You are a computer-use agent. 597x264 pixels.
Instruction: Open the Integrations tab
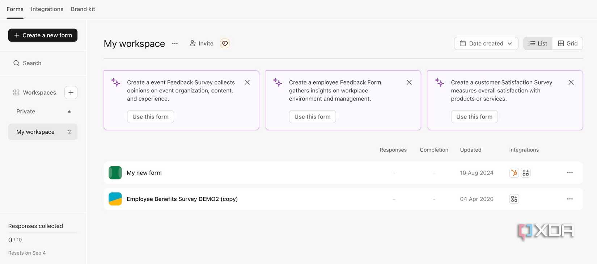point(47,9)
